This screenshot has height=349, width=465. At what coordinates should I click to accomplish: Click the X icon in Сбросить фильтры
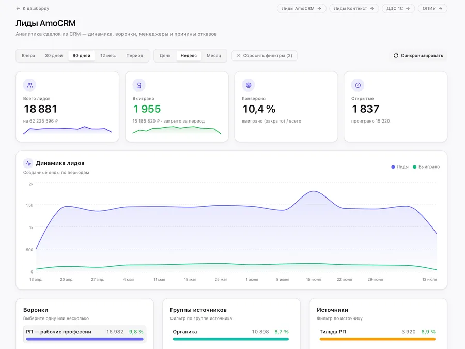[x=238, y=55]
